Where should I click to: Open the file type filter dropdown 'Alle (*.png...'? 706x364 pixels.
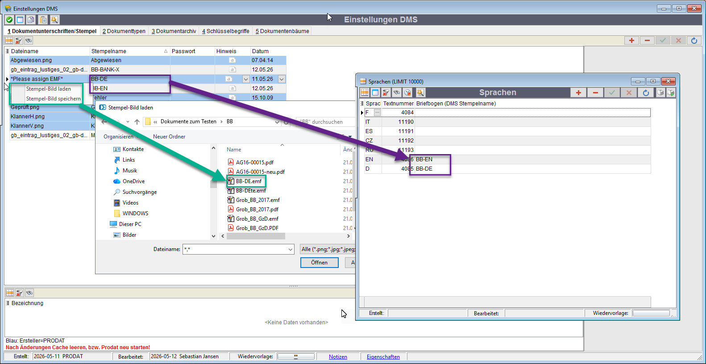coord(328,249)
